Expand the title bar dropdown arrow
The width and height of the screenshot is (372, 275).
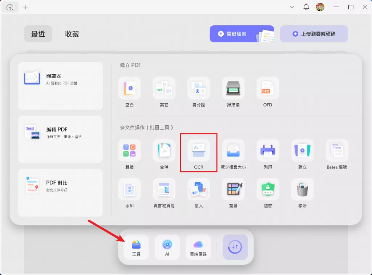(292, 7)
